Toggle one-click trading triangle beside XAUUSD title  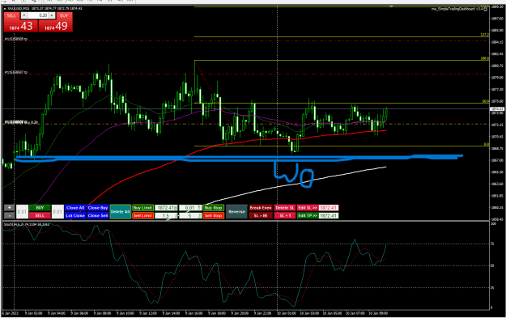point(5,8)
